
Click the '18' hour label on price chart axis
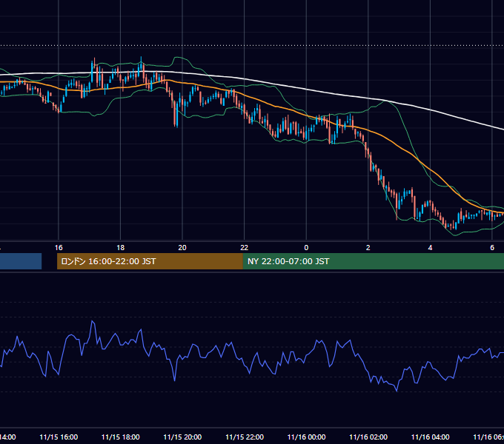point(121,247)
